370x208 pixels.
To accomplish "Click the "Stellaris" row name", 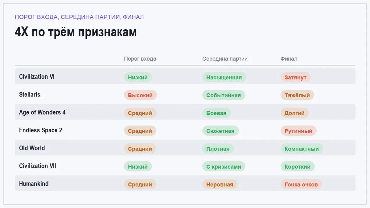I will point(30,94).
